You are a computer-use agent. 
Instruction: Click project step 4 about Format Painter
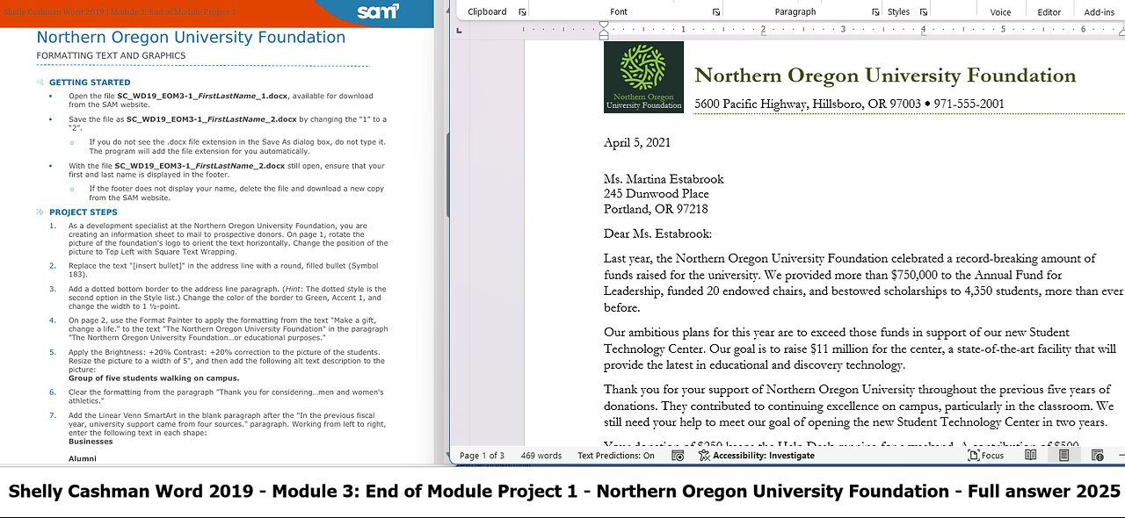(x=228, y=329)
